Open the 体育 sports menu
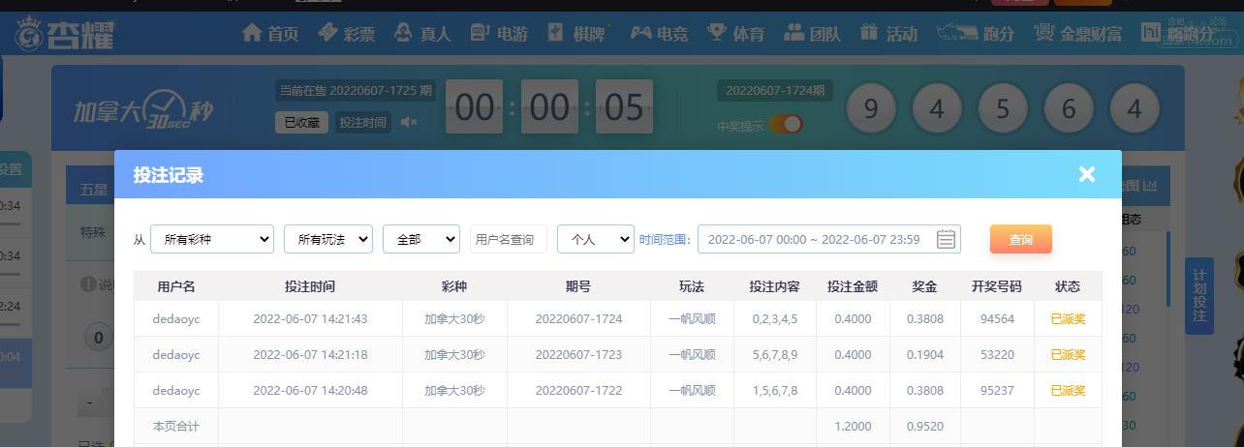Screen dimensions: 1244x447 click(x=735, y=33)
